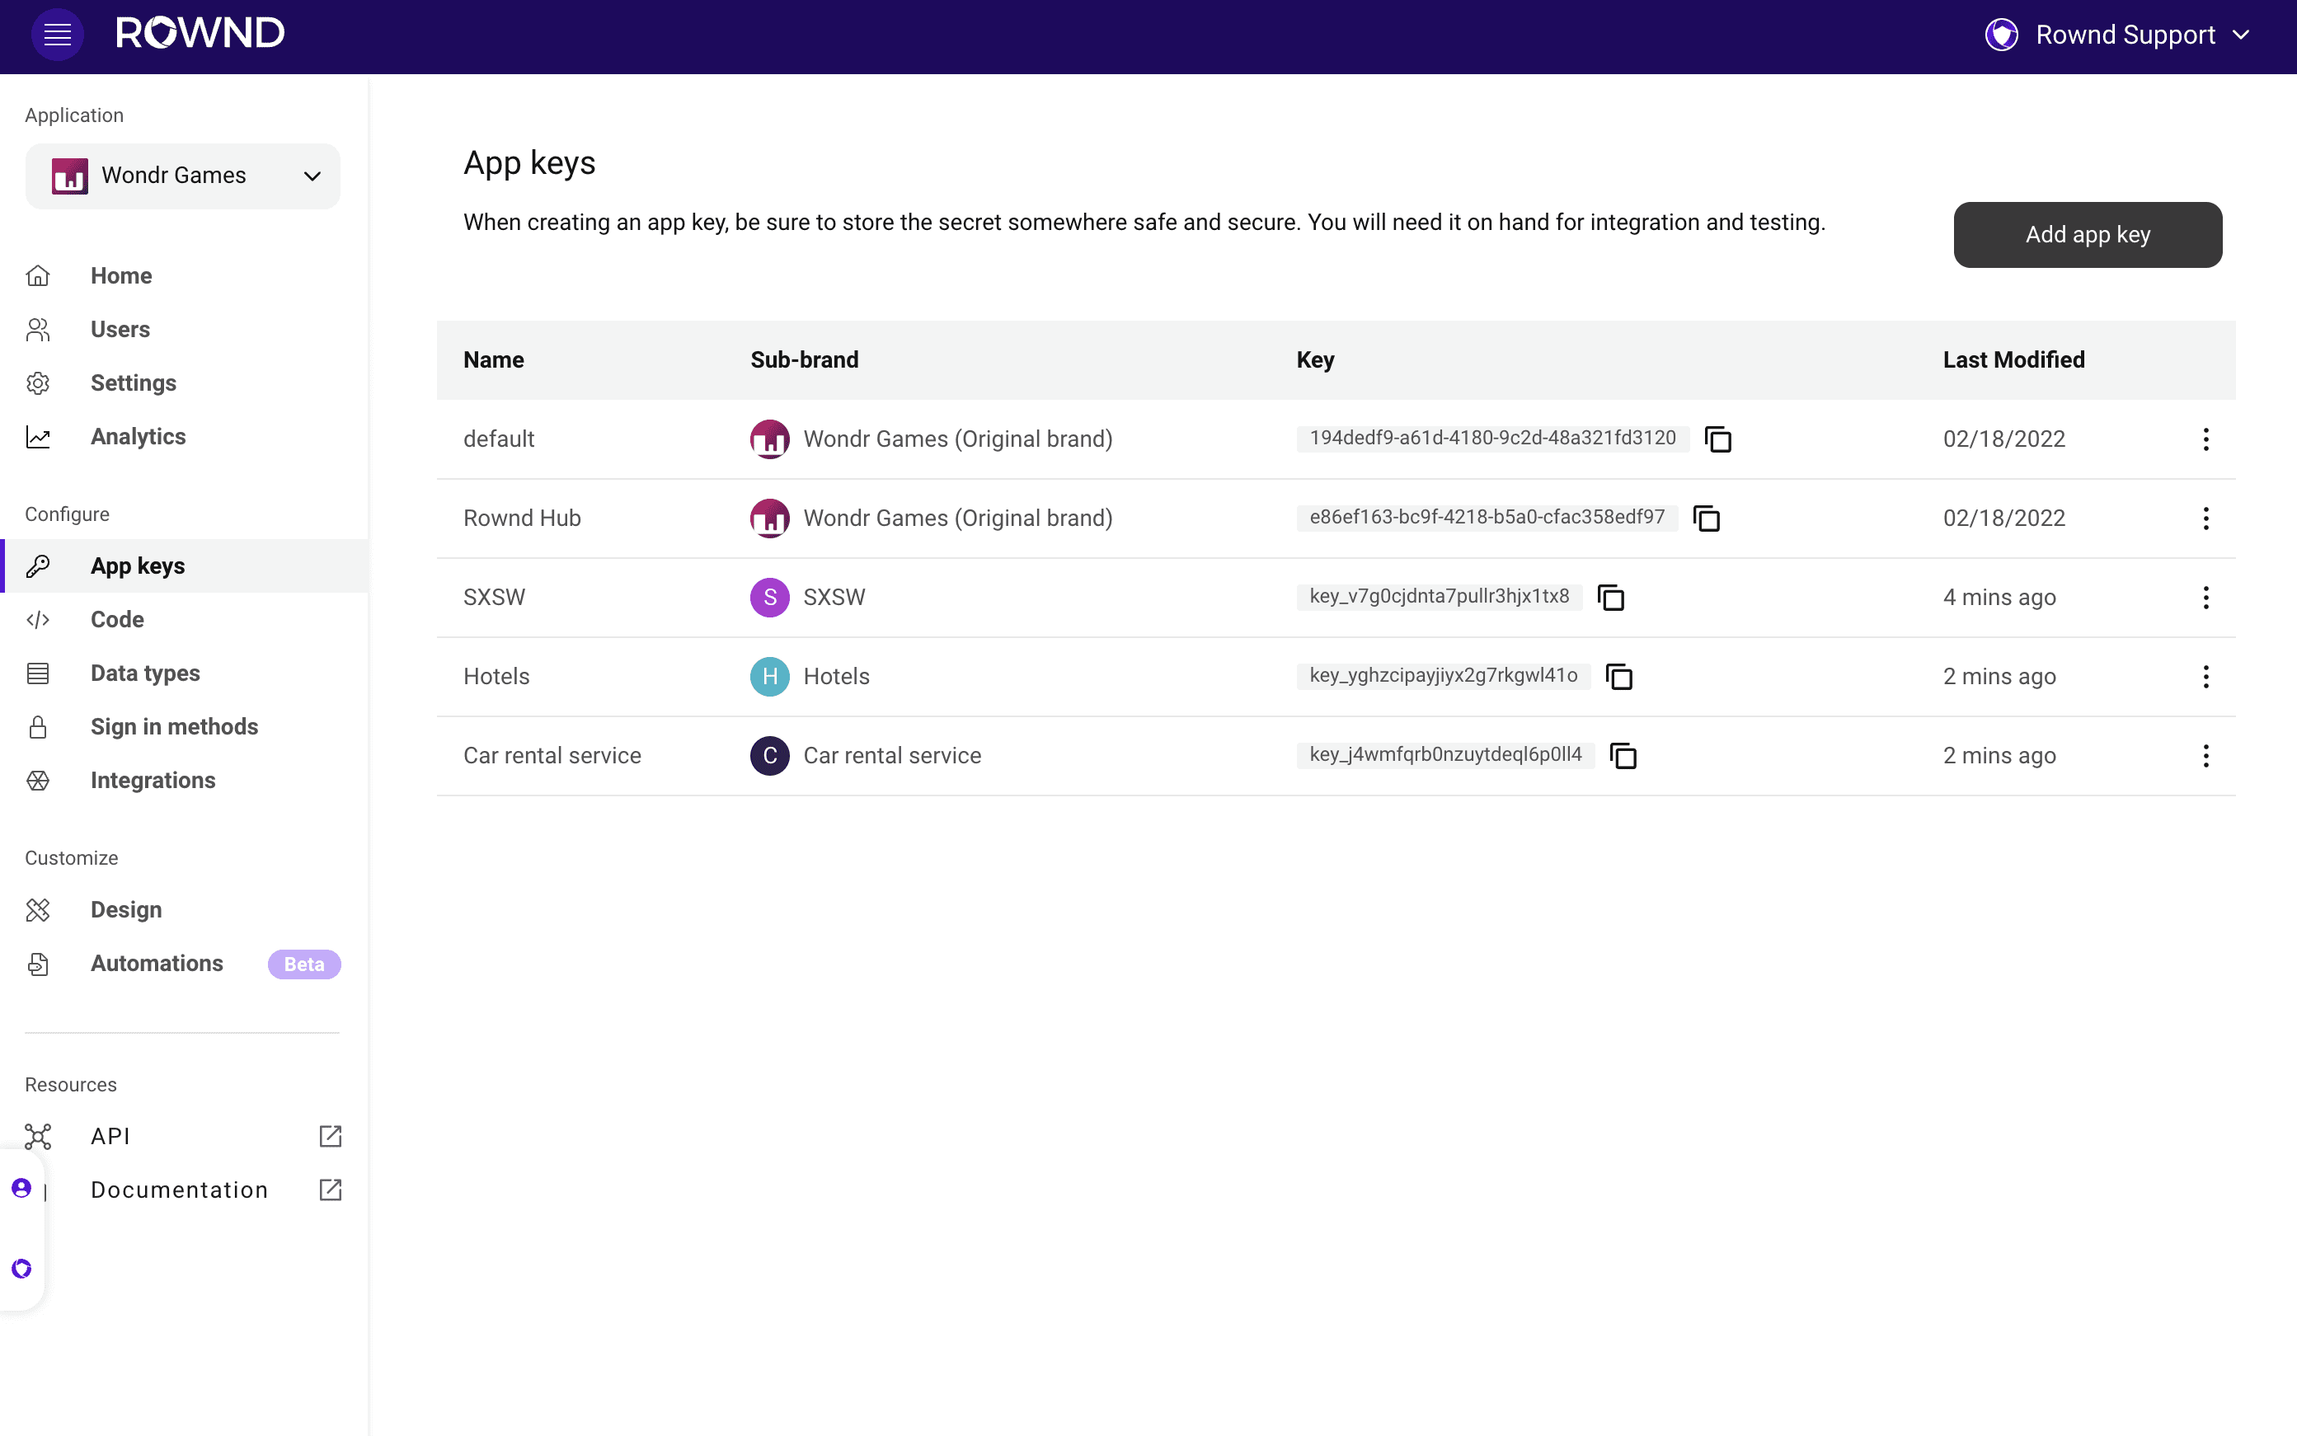Image resolution: width=2297 pixels, height=1436 pixels.
Task: Click the user profile icon at bottom left
Action: coord(21,1188)
